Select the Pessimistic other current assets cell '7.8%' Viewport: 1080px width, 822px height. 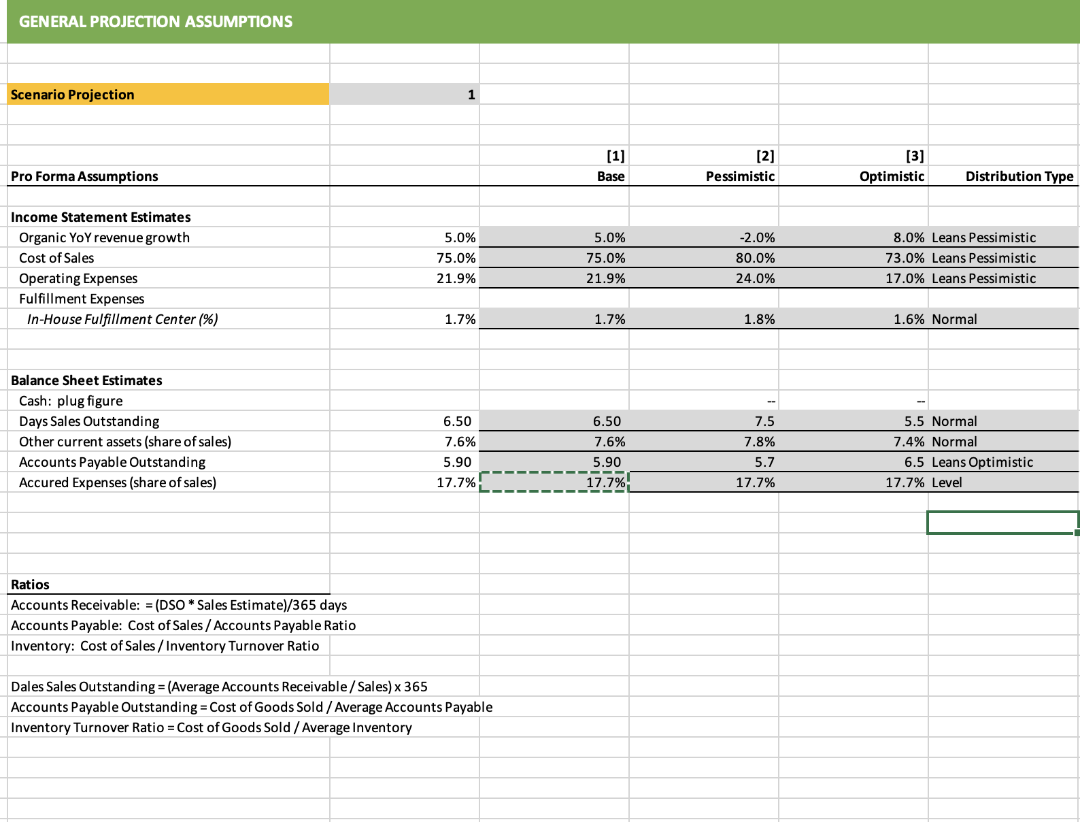click(704, 442)
